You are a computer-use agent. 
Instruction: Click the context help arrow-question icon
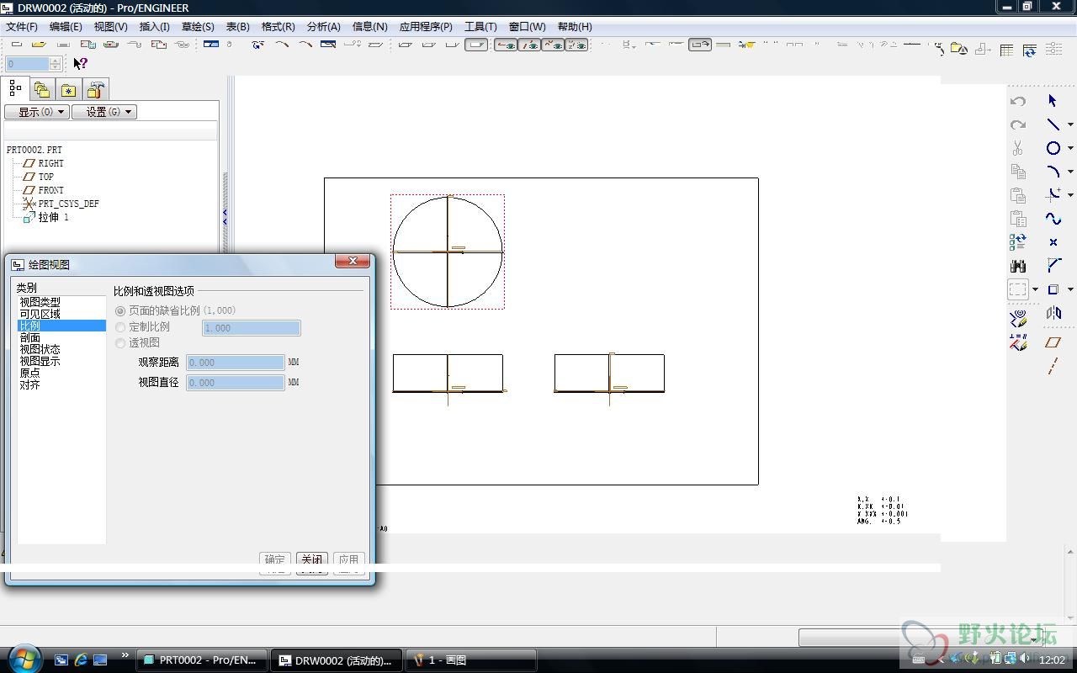coord(80,63)
